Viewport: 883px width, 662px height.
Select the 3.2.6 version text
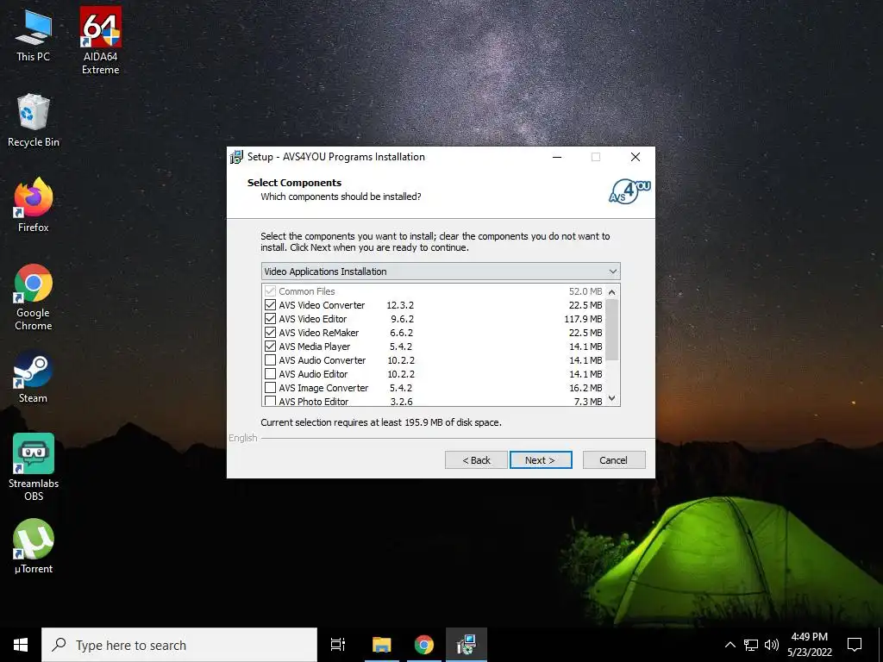tap(402, 402)
